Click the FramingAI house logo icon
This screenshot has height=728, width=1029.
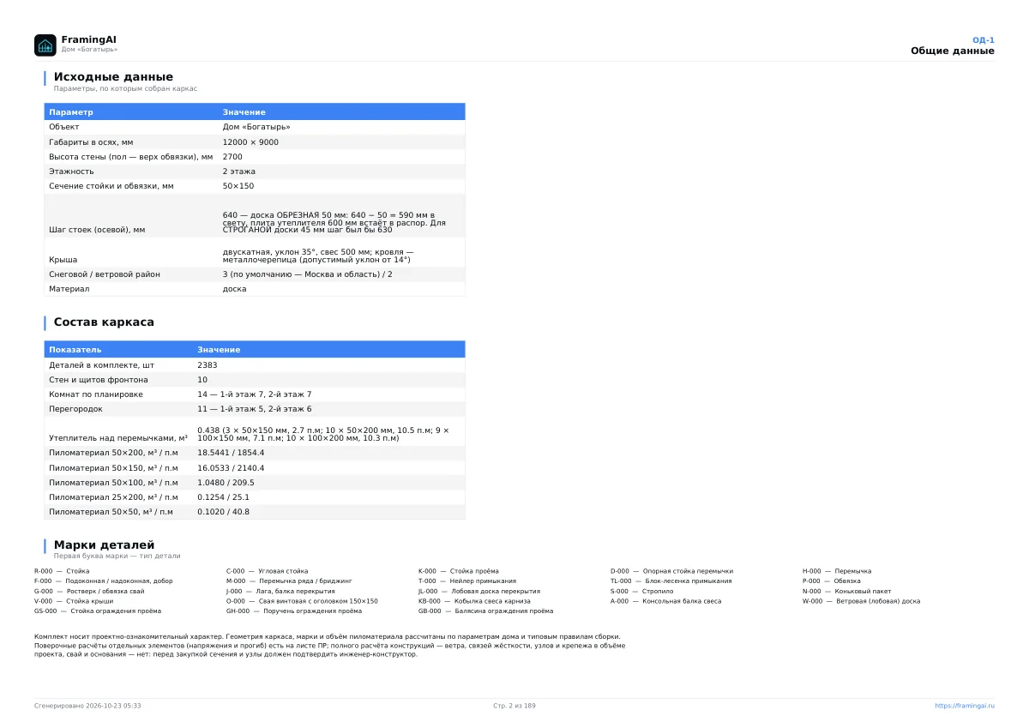tap(45, 45)
